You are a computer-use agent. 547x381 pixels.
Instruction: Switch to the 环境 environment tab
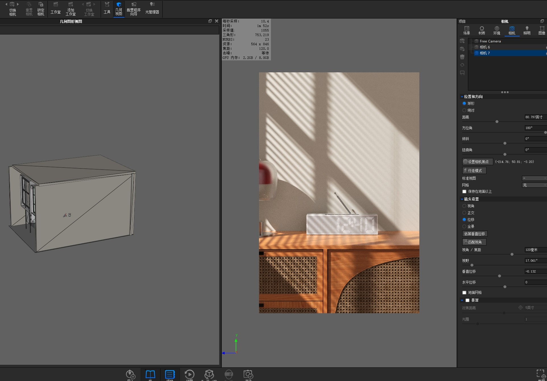point(497,30)
